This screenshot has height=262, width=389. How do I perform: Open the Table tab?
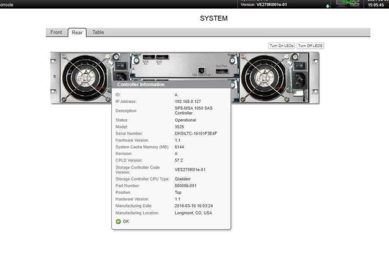98,32
